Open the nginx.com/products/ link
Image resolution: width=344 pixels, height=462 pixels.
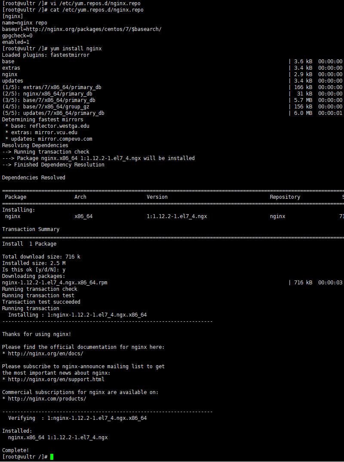click(47, 399)
